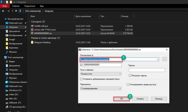Select the 0000000000000.rar archive icon
Image resolution: width=188 pixels, height=112 pixels.
click(32, 33)
